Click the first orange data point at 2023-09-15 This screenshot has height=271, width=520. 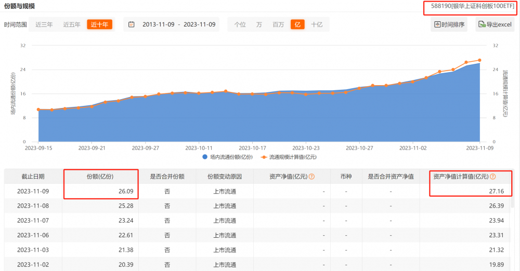click(38, 110)
